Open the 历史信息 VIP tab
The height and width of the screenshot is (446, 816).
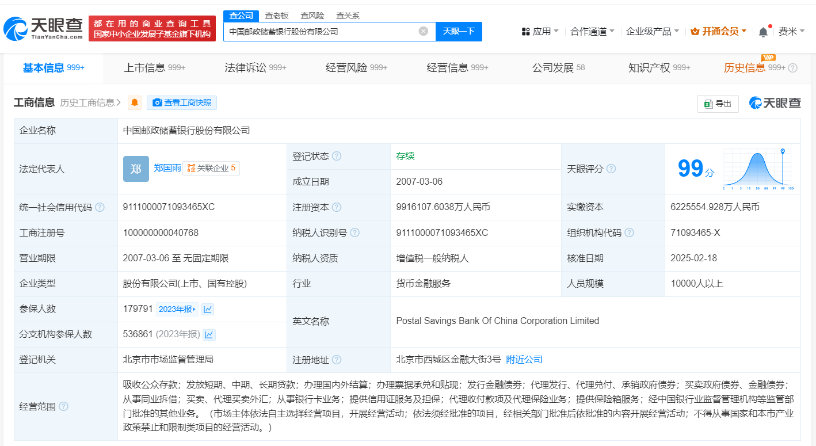[x=754, y=68]
